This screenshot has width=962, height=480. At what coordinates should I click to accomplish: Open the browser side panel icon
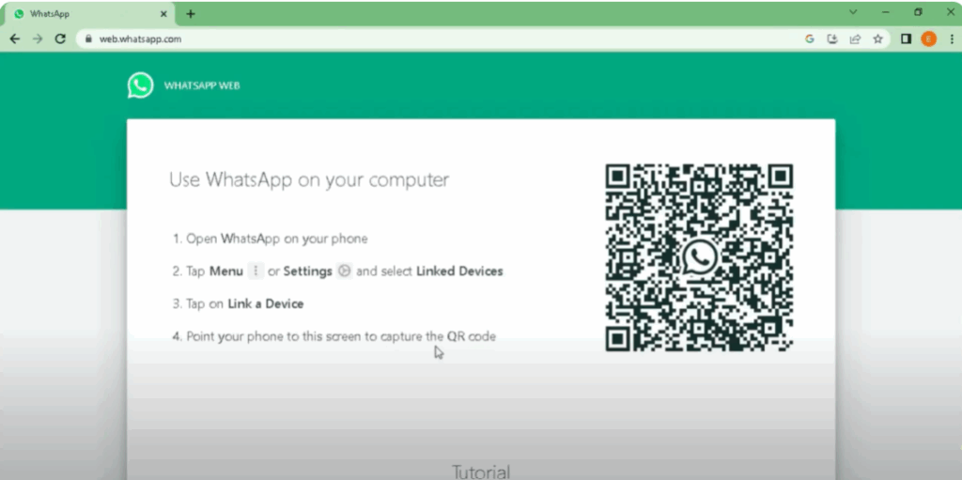click(906, 39)
